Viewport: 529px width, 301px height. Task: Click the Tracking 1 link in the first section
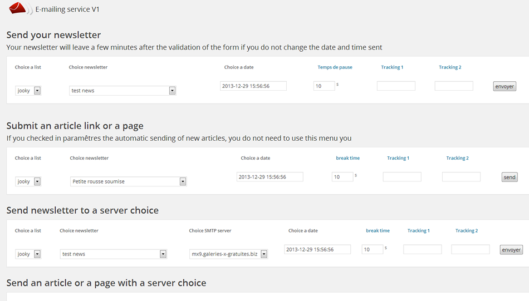click(x=392, y=67)
